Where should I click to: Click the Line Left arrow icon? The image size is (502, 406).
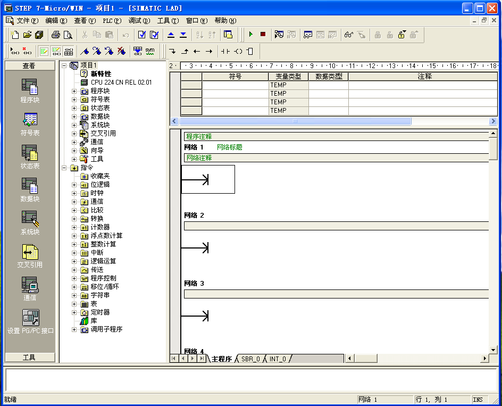(x=197, y=51)
